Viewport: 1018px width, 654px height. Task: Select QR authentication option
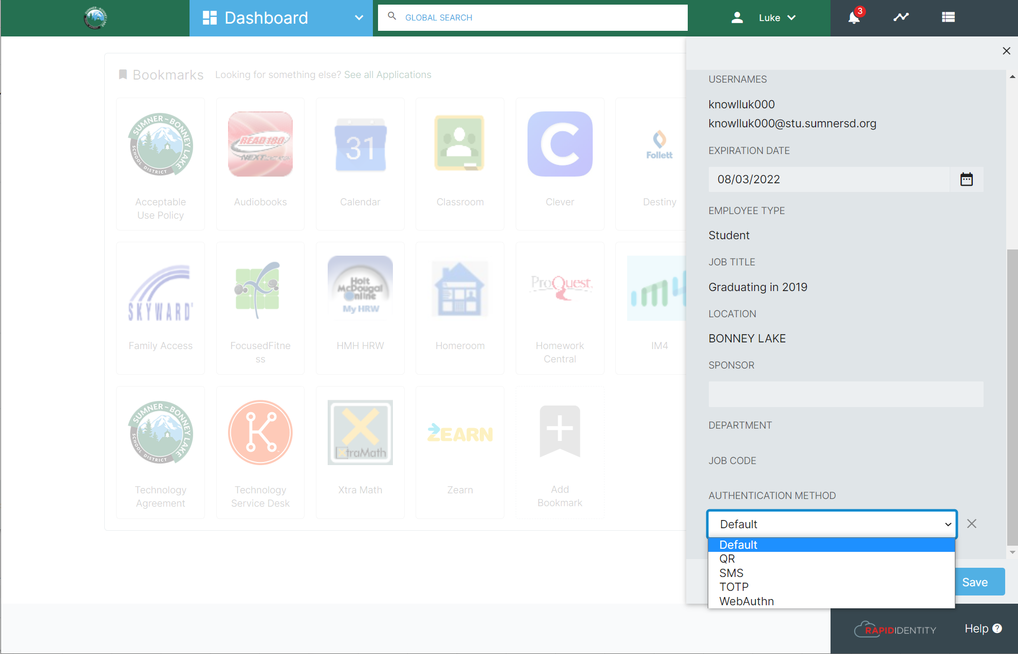tap(832, 559)
